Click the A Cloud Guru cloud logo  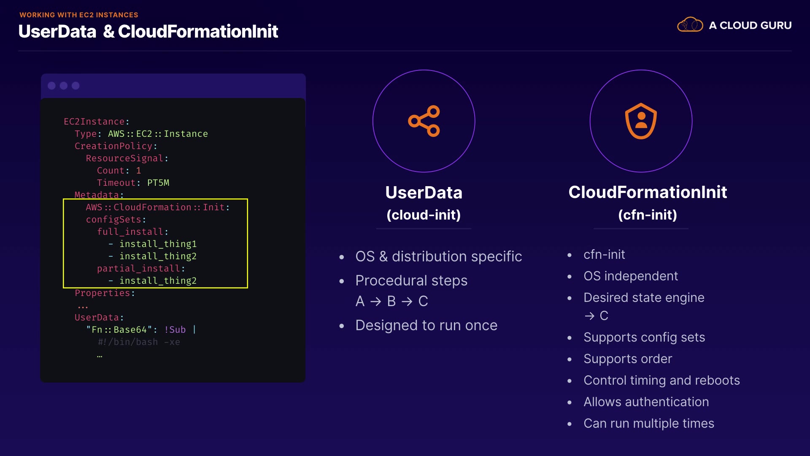point(690,25)
